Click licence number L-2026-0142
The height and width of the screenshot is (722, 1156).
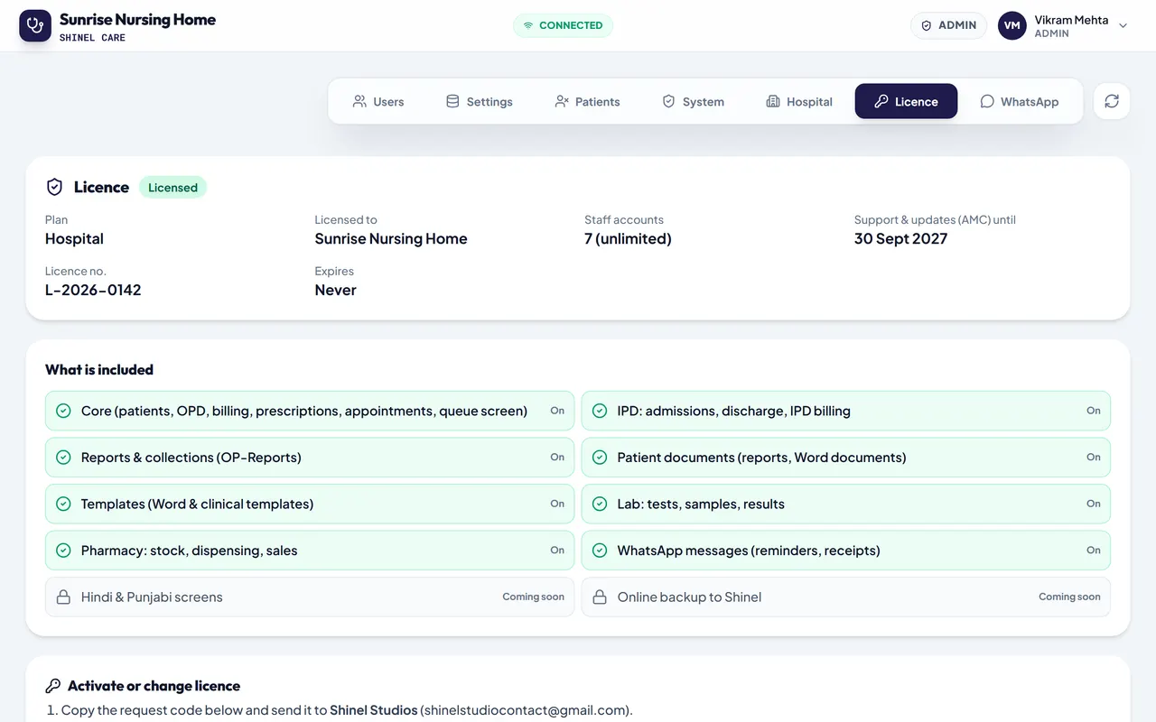(93, 290)
